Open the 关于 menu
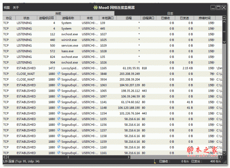The image size is (230, 168). (x=16, y=8)
